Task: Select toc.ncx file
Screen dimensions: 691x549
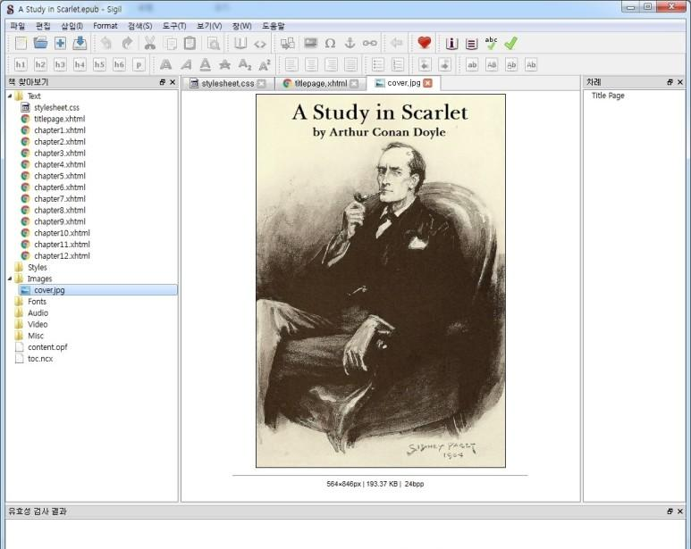Action: (39, 359)
